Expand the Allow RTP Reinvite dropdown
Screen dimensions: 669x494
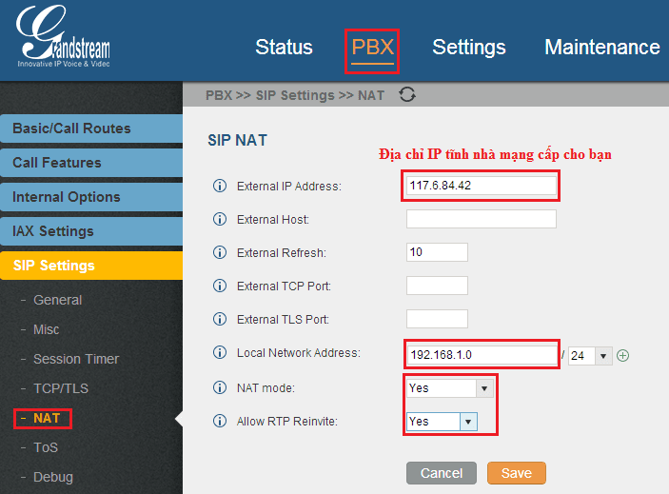442,422
